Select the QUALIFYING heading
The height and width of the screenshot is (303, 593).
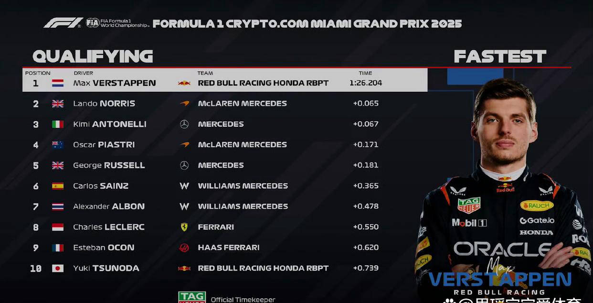tap(93, 56)
